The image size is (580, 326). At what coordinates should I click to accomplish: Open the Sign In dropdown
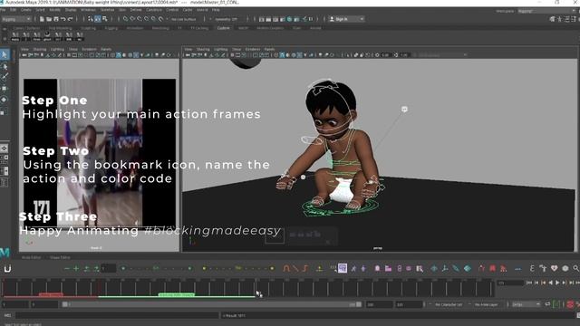click(x=346, y=19)
